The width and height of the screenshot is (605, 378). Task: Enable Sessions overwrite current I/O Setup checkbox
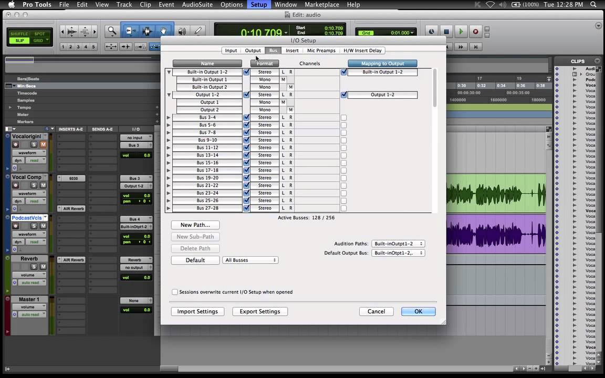coord(175,292)
